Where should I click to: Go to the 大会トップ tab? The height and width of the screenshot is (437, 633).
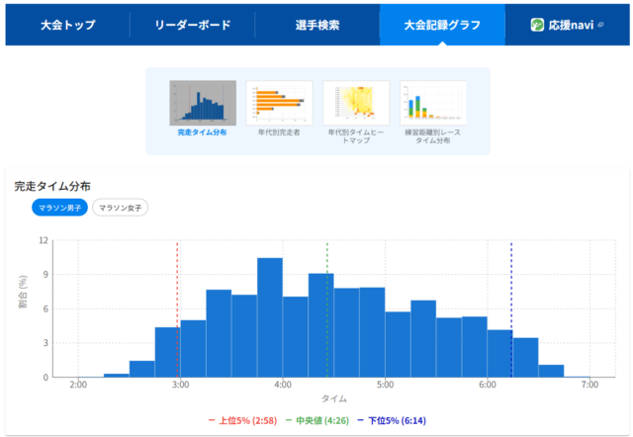click(x=68, y=25)
